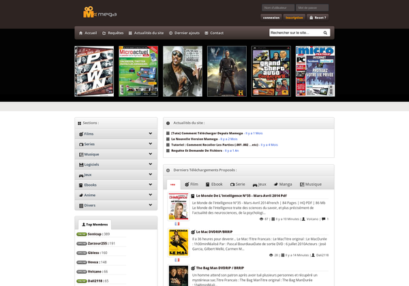Click the film reel icon in Films section
The image size is (409, 286).
pos(81,134)
